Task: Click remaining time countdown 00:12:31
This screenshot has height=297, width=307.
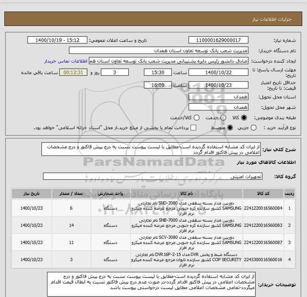Action: [x=73, y=73]
